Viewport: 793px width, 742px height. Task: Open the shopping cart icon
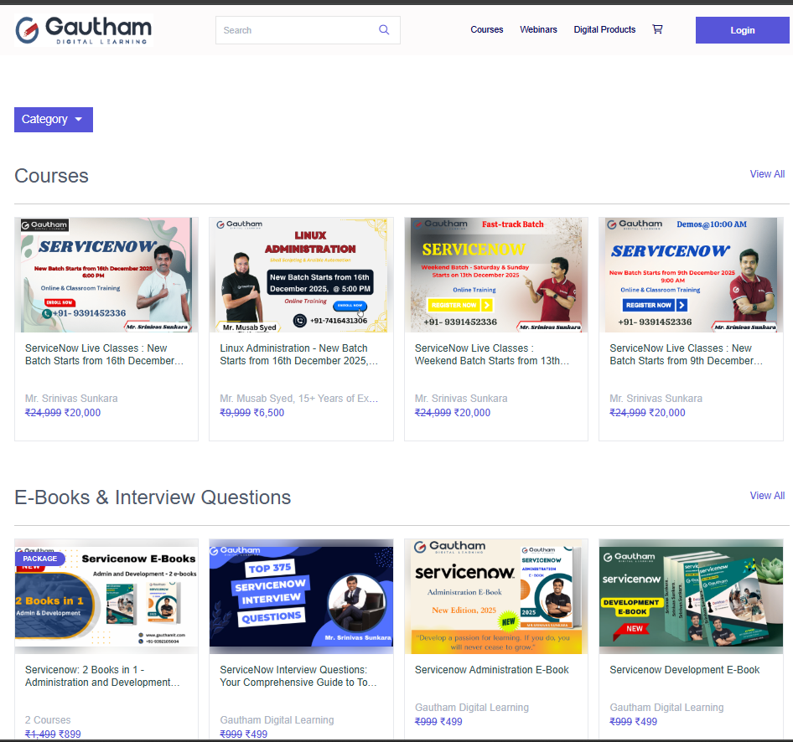(x=657, y=28)
